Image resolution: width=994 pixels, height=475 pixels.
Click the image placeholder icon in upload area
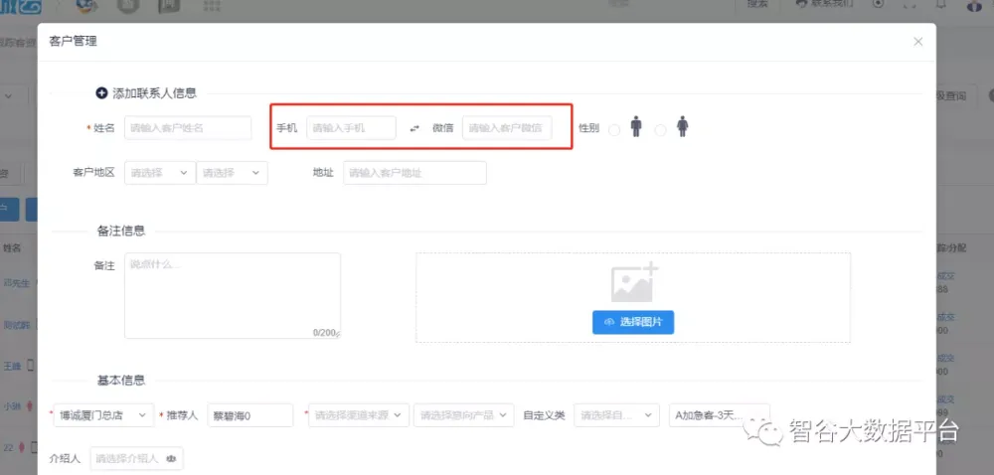coord(633,282)
